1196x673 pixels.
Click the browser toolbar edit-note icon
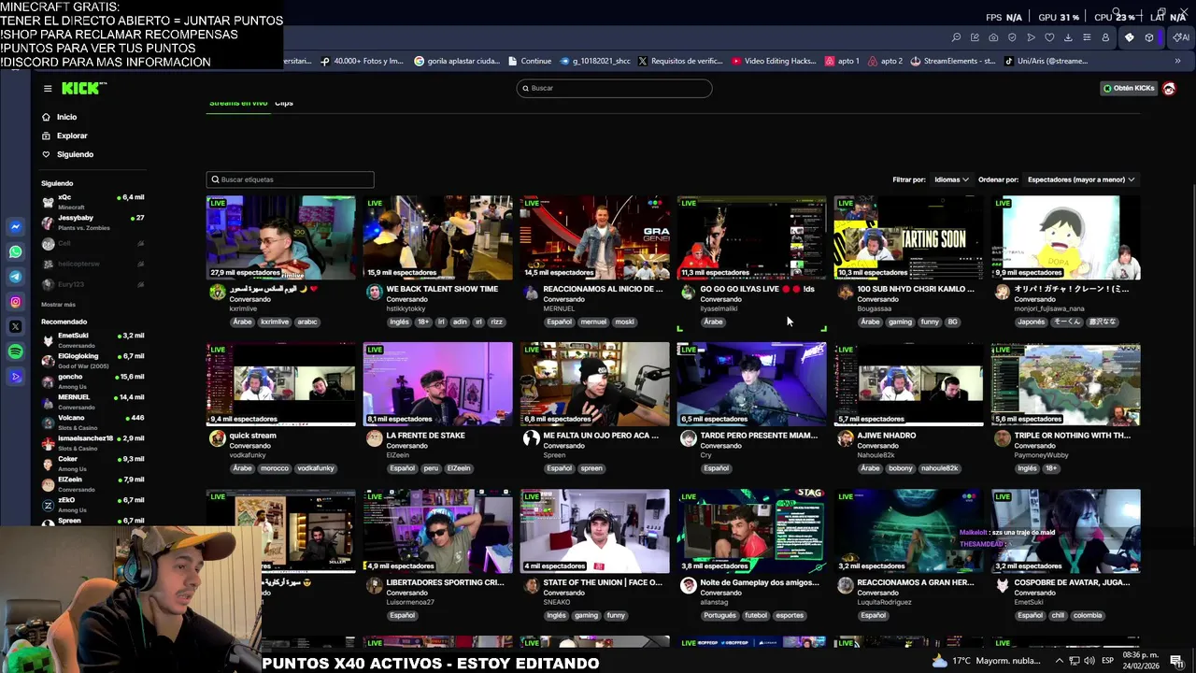[x=975, y=37]
